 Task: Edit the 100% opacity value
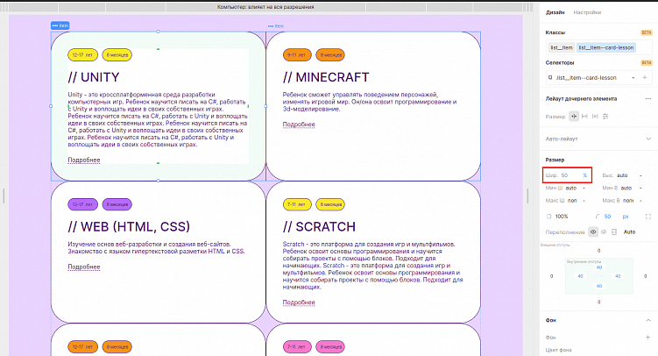(x=562, y=217)
